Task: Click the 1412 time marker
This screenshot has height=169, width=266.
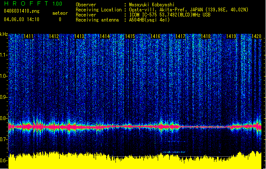Action: 54,36
